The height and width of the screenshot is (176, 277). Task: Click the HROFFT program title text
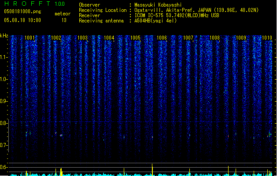tap(27, 4)
